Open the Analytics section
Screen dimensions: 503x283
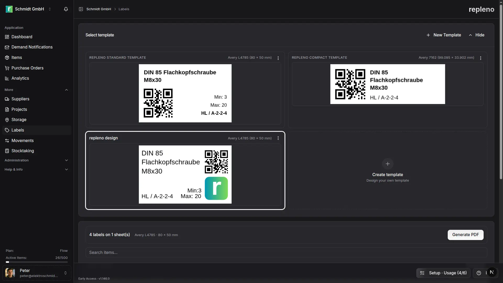click(x=20, y=78)
